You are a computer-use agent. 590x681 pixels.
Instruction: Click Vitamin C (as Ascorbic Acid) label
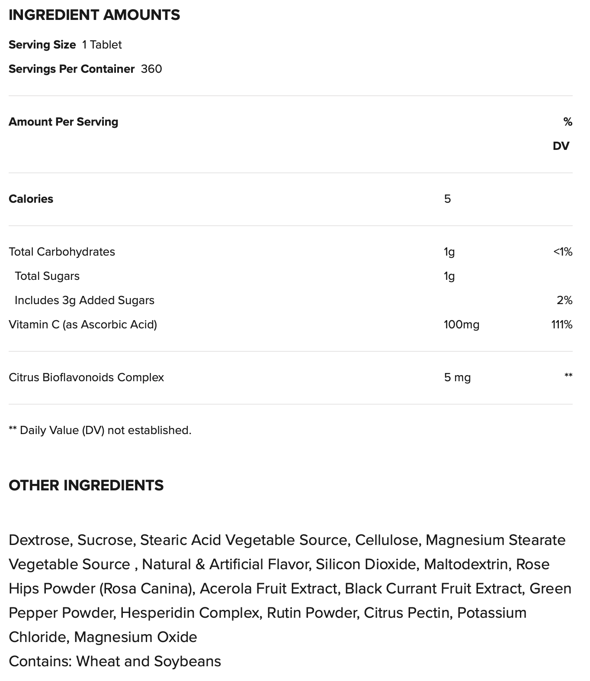(83, 324)
